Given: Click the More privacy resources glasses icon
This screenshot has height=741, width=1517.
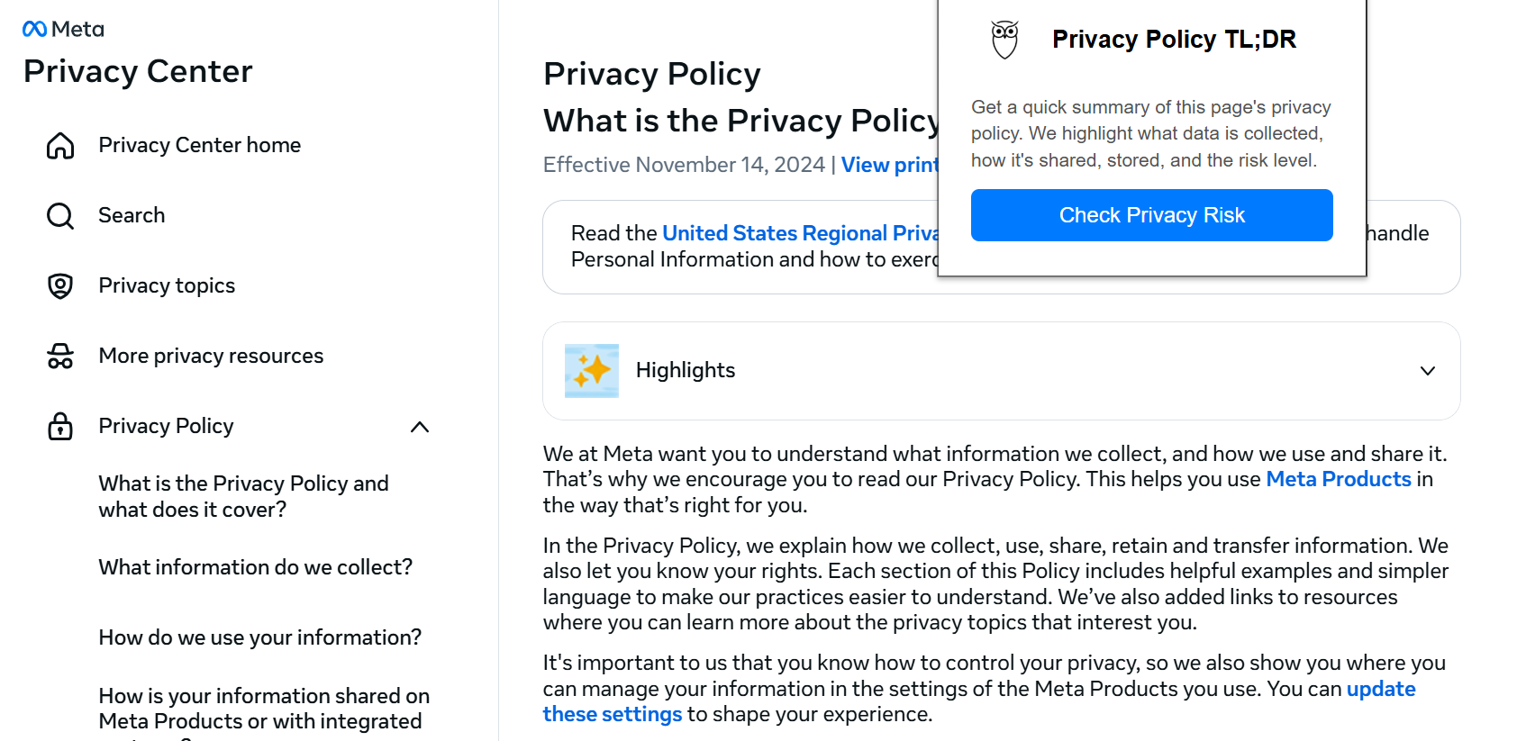Looking at the screenshot, I should click(x=59, y=356).
